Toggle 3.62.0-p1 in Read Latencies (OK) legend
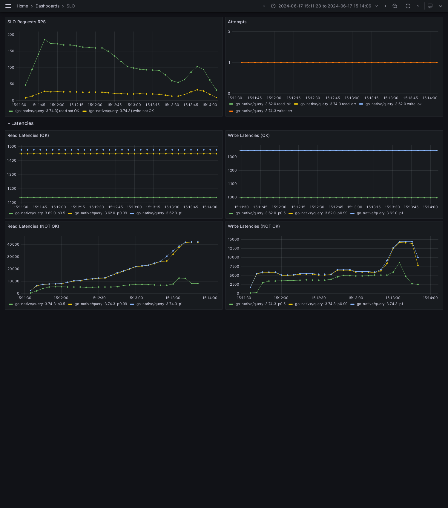This screenshot has height=508, width=448. (159, 213)
